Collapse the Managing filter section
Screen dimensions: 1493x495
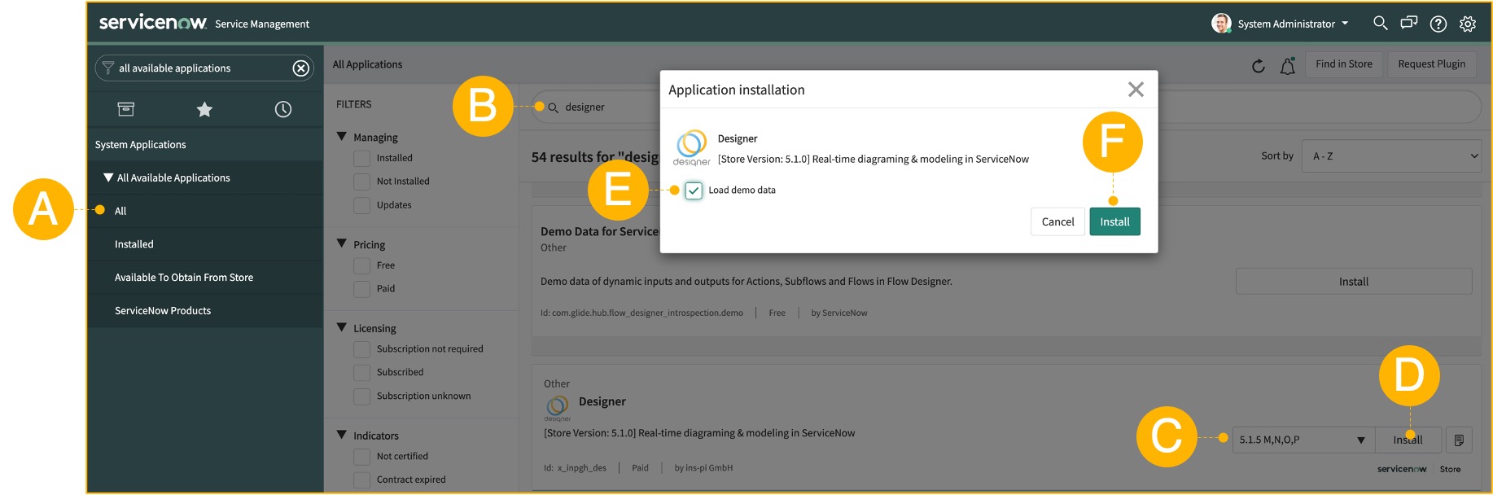pyautogui.click(x=342, y=137)
